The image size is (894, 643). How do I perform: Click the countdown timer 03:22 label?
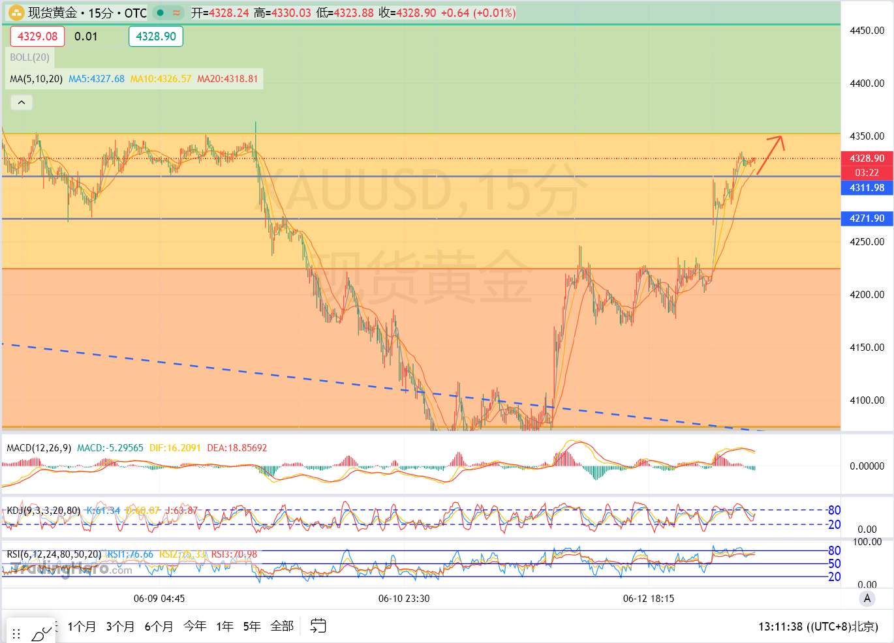click(867, 173)
